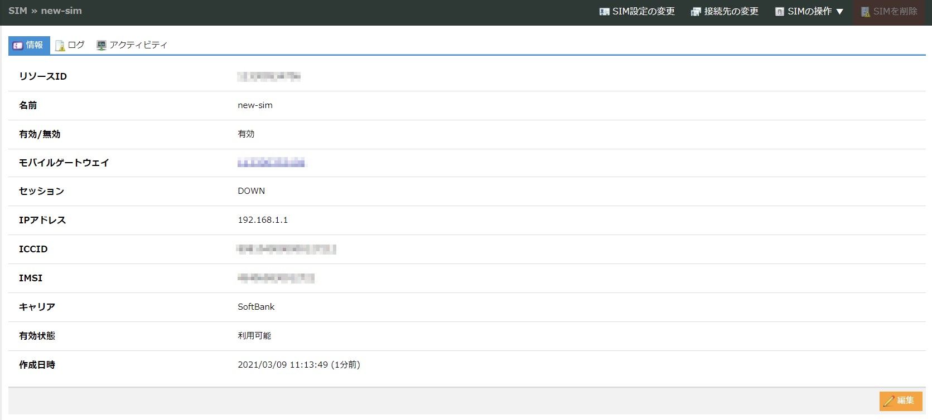Image resolution: width=932 pixels, height=420 pixels.
Task: Click the SIMを削除 button label
Action: (895, 12)
